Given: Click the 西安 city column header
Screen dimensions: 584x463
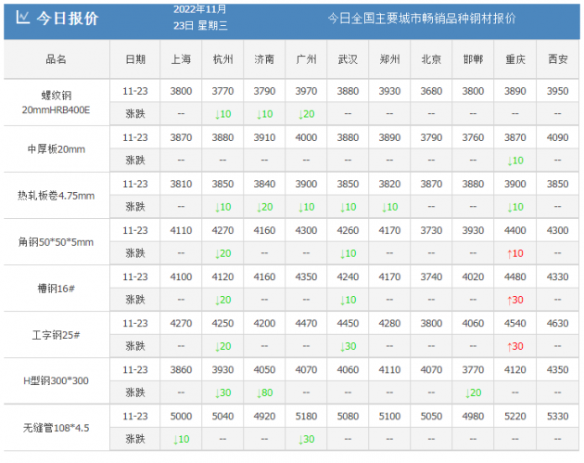Looking at the screenshot, I should (558, 59).
